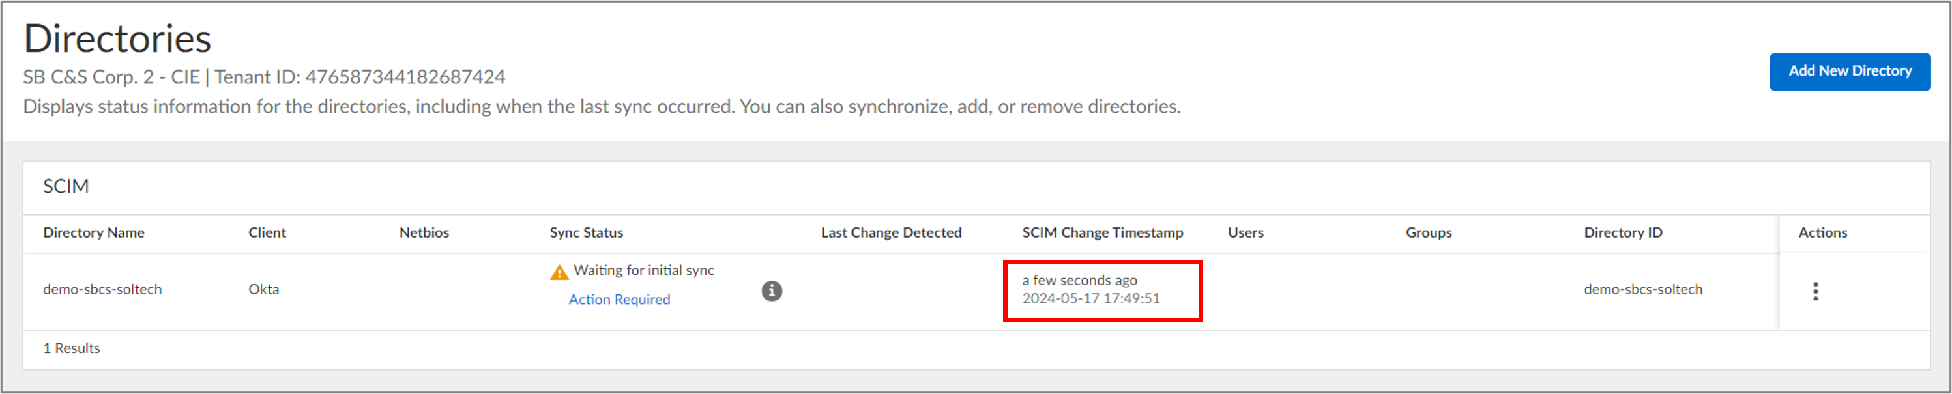The height and width of the screenshot is (394, 1952).
Task: Click the demo-sbcs-soltech Directory ID value
Action: (1643, 289)
